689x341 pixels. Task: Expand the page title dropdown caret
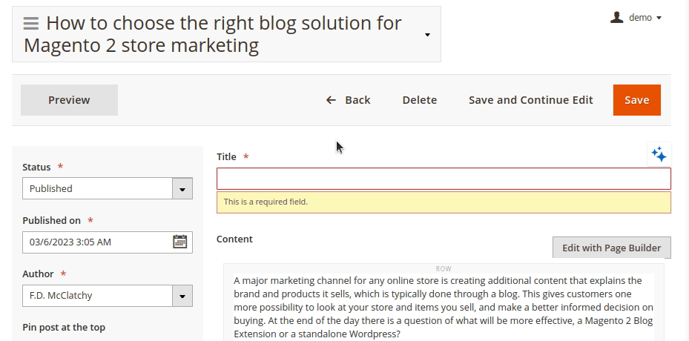tap(427, 35)
